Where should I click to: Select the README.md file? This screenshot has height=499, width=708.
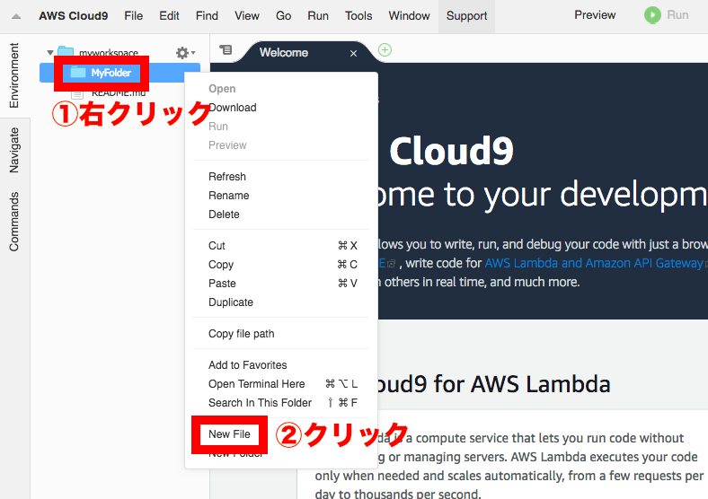click(x=119, y=93)
